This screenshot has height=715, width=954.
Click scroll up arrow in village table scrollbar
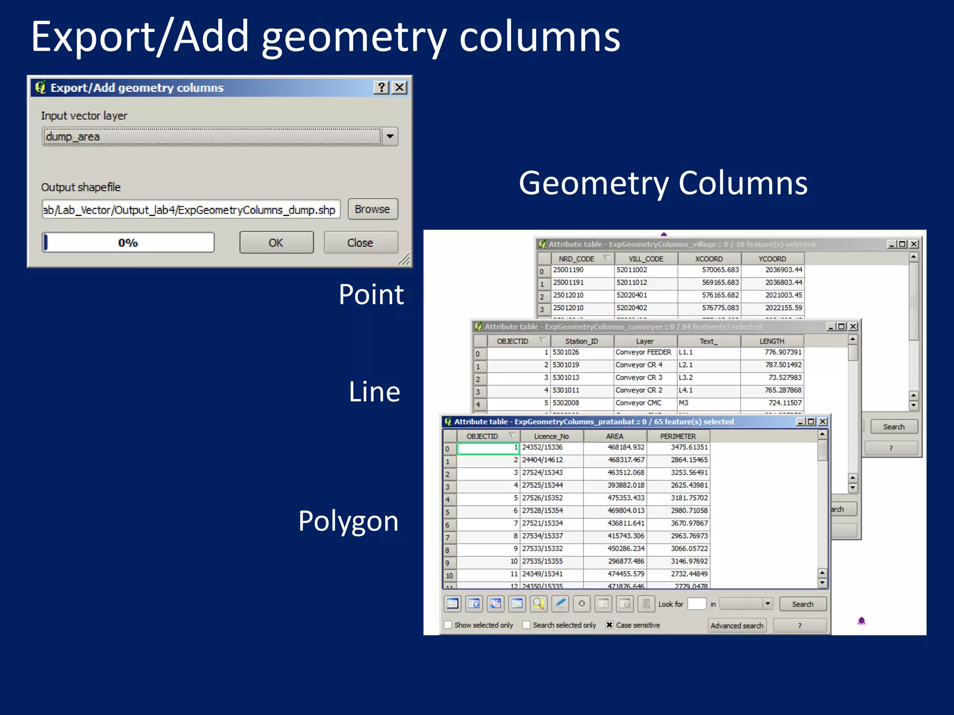913,256
